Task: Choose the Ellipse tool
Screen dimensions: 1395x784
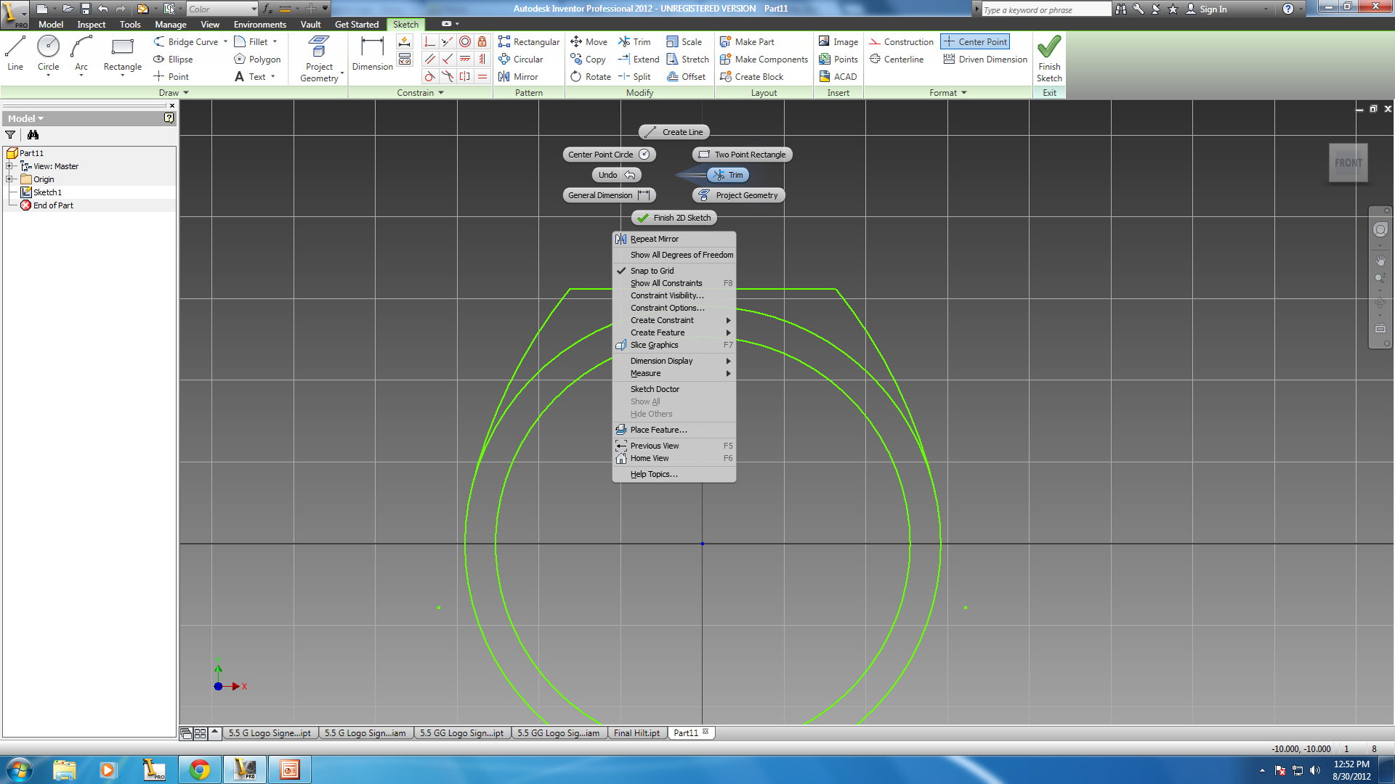Action: [173, 60]
